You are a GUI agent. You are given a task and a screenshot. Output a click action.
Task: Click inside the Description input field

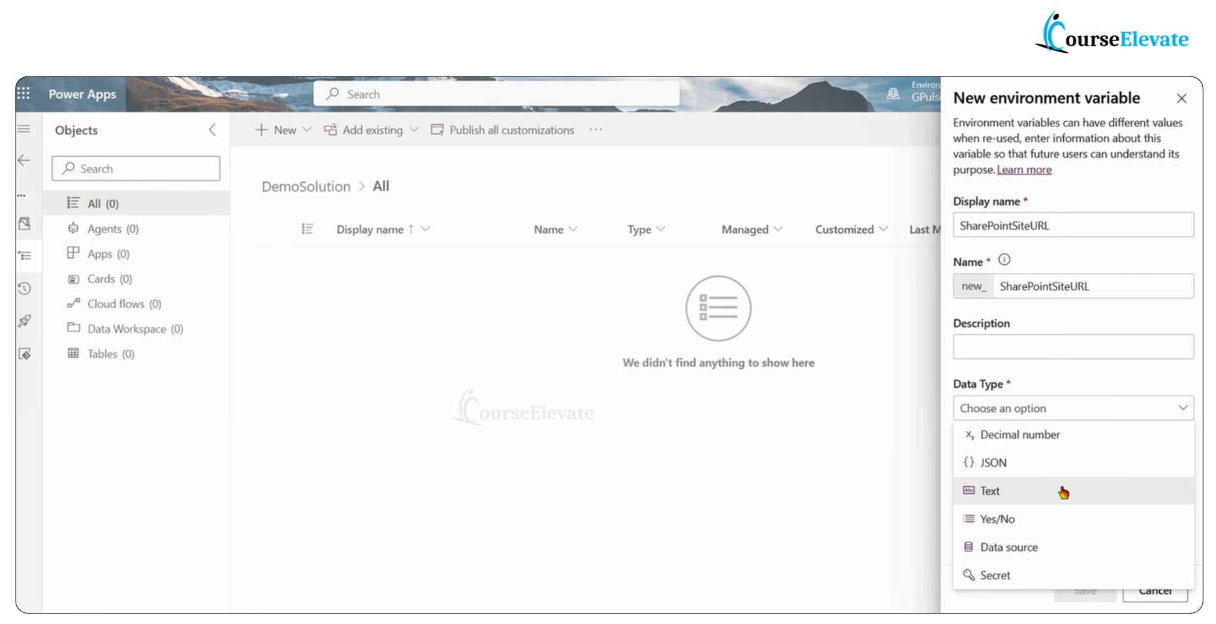click(x=1073, y=347)
